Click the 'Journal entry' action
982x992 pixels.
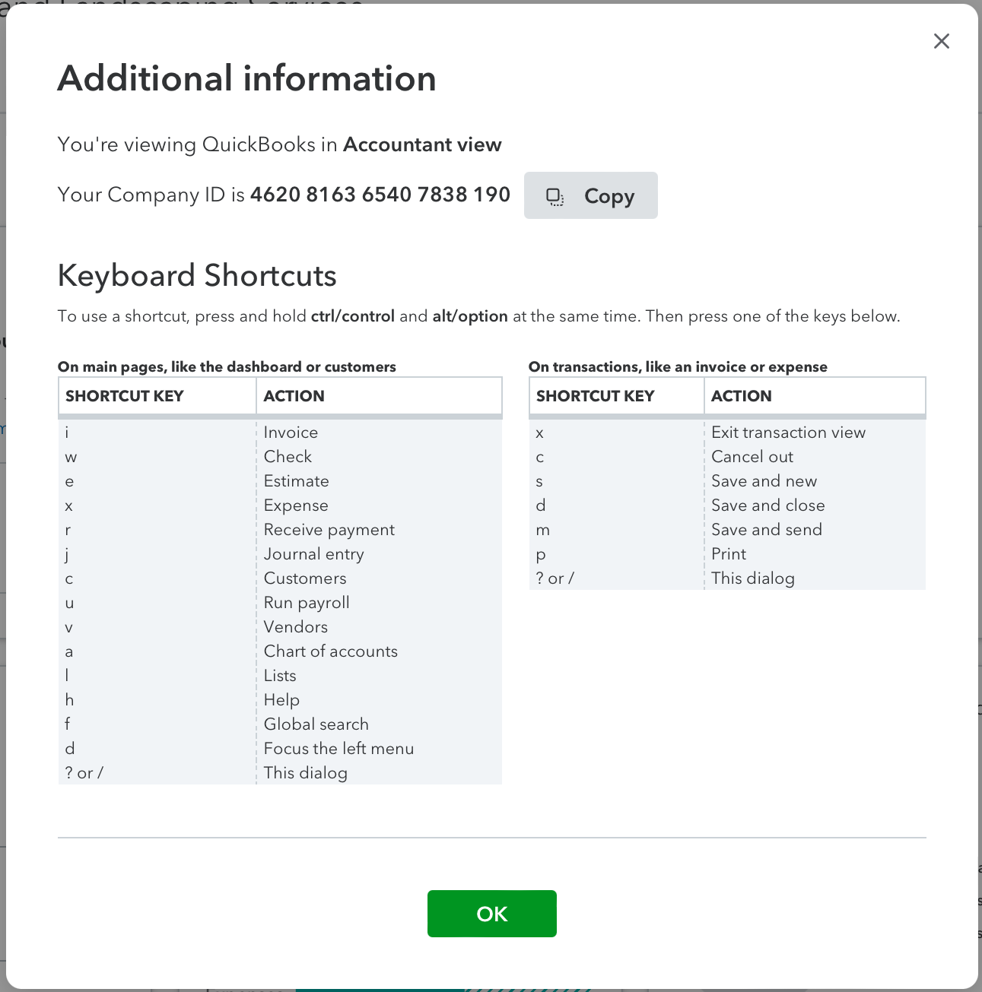tap(313, 554)
